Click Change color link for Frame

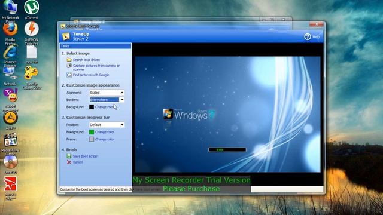[105, 139]
